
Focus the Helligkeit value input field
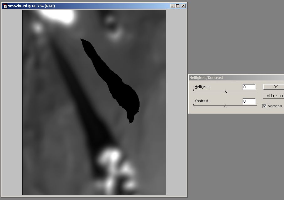pyautogui.click(x=249, y=87)
